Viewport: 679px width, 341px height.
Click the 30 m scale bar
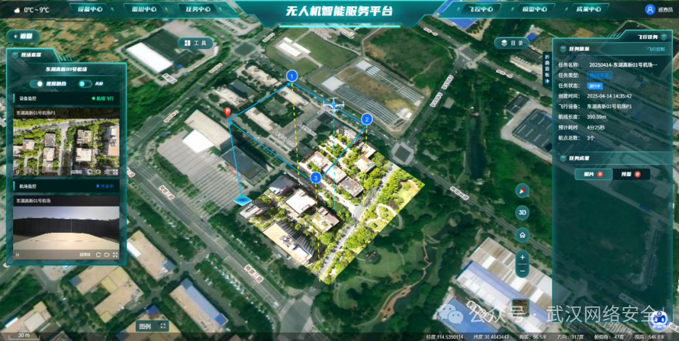pyautogui.click(x=23, y=336)
